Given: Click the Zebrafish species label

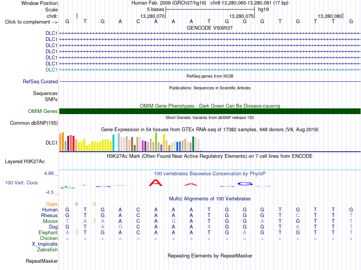Looking at the screenshot, I should coord(47,250).
